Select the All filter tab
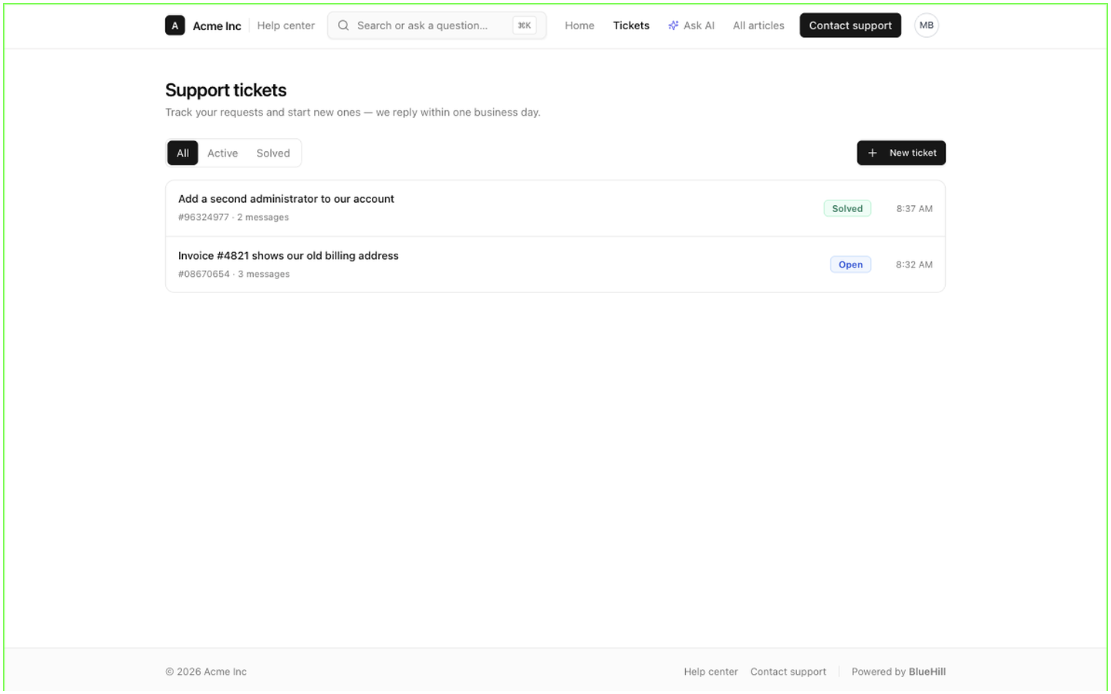 tap(183, 153)
